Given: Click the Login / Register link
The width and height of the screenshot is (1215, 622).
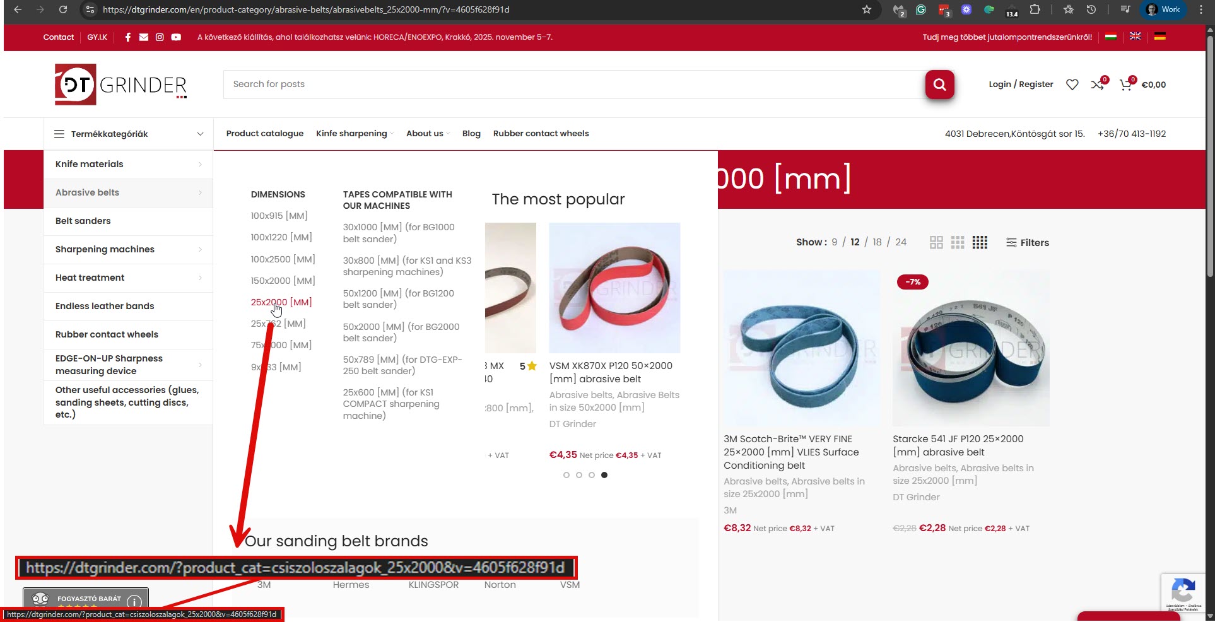Looking at the screenshot, I should pos(1021,85).
